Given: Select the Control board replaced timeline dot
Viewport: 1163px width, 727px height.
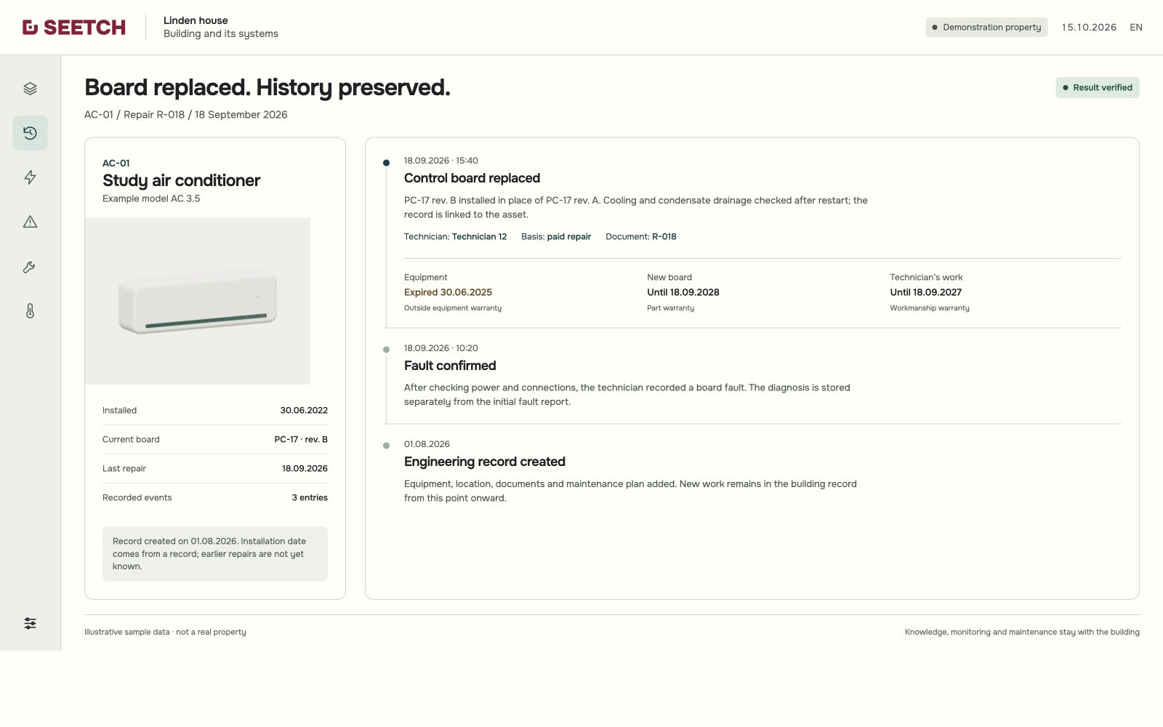Looking at the screenshot, I should click(x=386, y=163).
